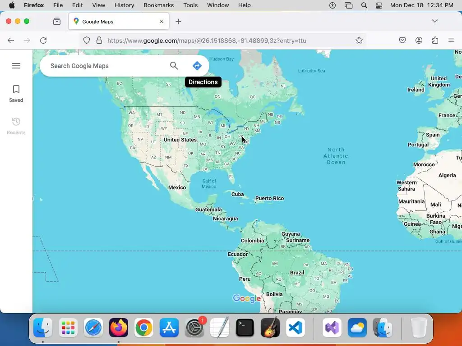Open TextEdit from the Dock
Image resolution: width=462 pixels, height=346 pixels.
220,327
